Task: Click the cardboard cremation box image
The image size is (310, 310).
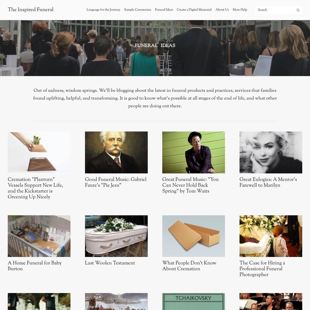Action: (x=193, y=236)
